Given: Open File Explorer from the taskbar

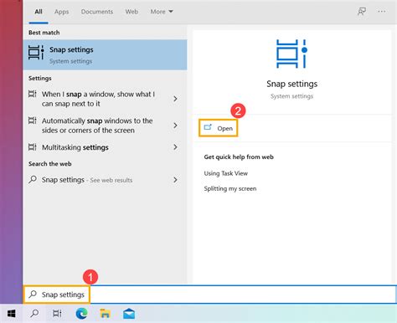Looking at the screenshot, I should tap(105, 314).
